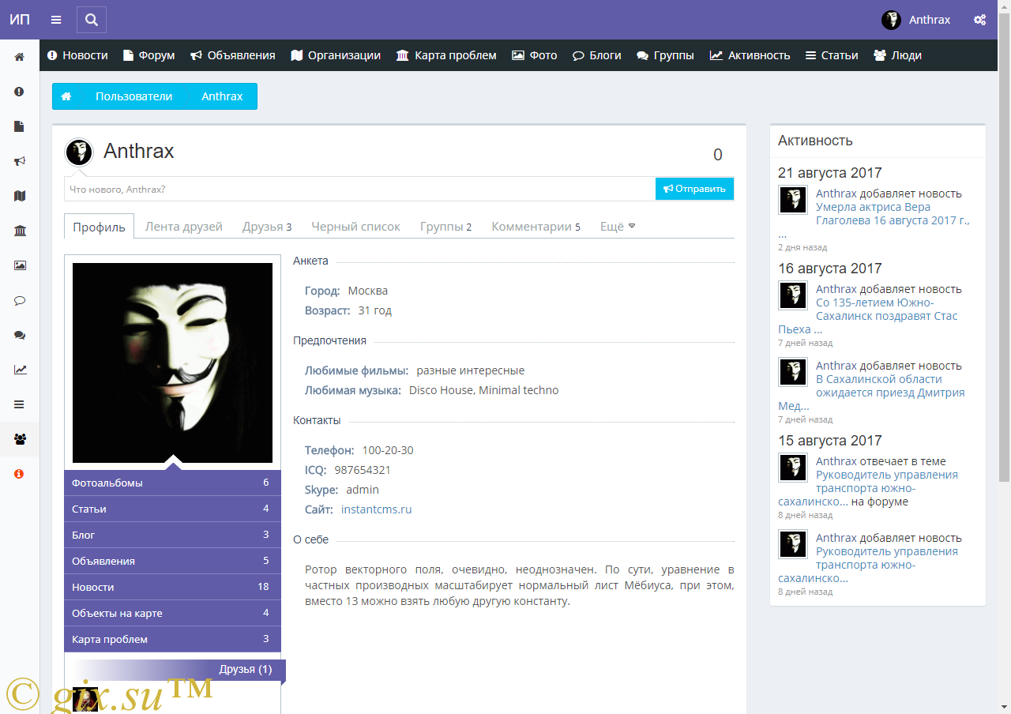Screen dimensions: 1011x714
Task: Open Статьи in the top navigation bar
Action: point(832,55)
